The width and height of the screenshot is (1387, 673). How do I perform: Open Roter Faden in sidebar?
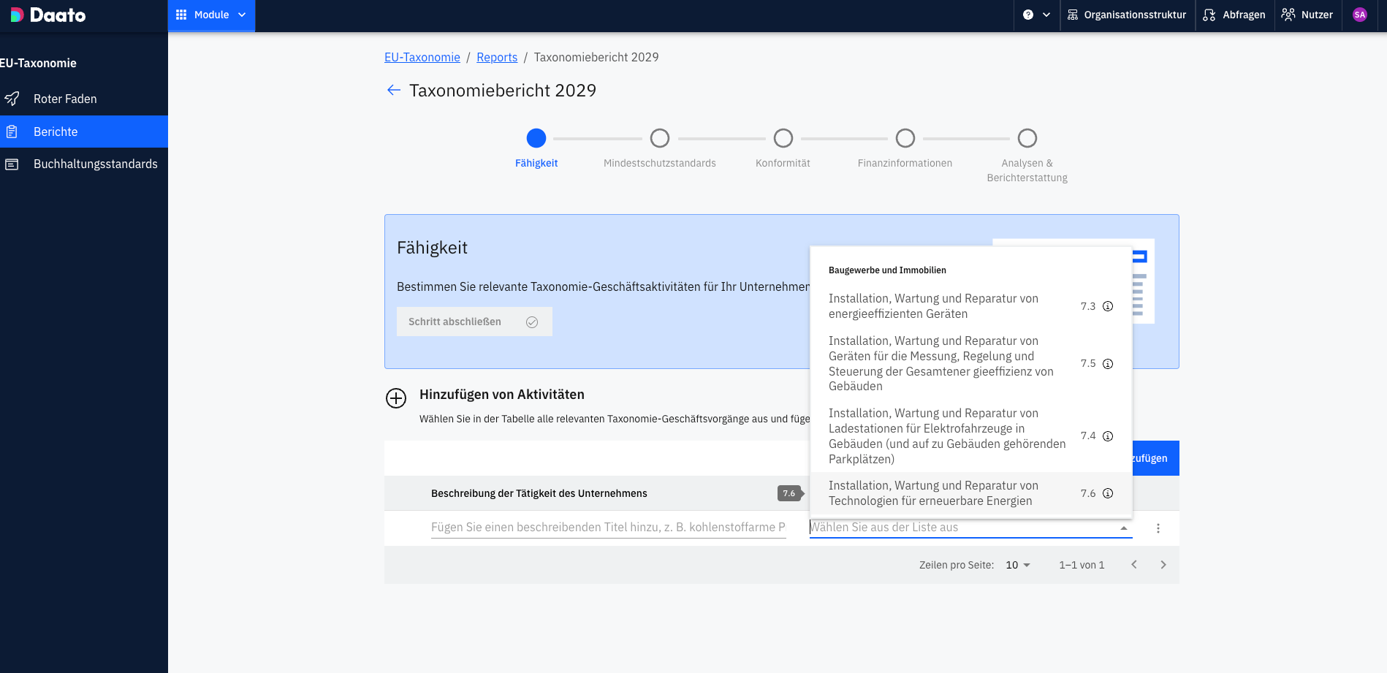click(84, 99)
